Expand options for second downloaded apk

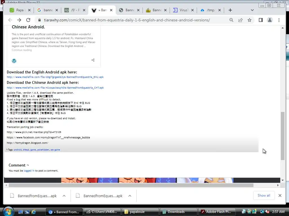pyautogui.click(x=130, y=196)
